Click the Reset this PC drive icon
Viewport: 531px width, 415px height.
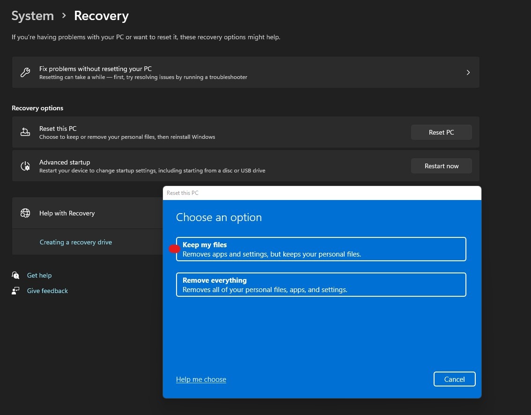pyautogui.click(x=25, y=132)
